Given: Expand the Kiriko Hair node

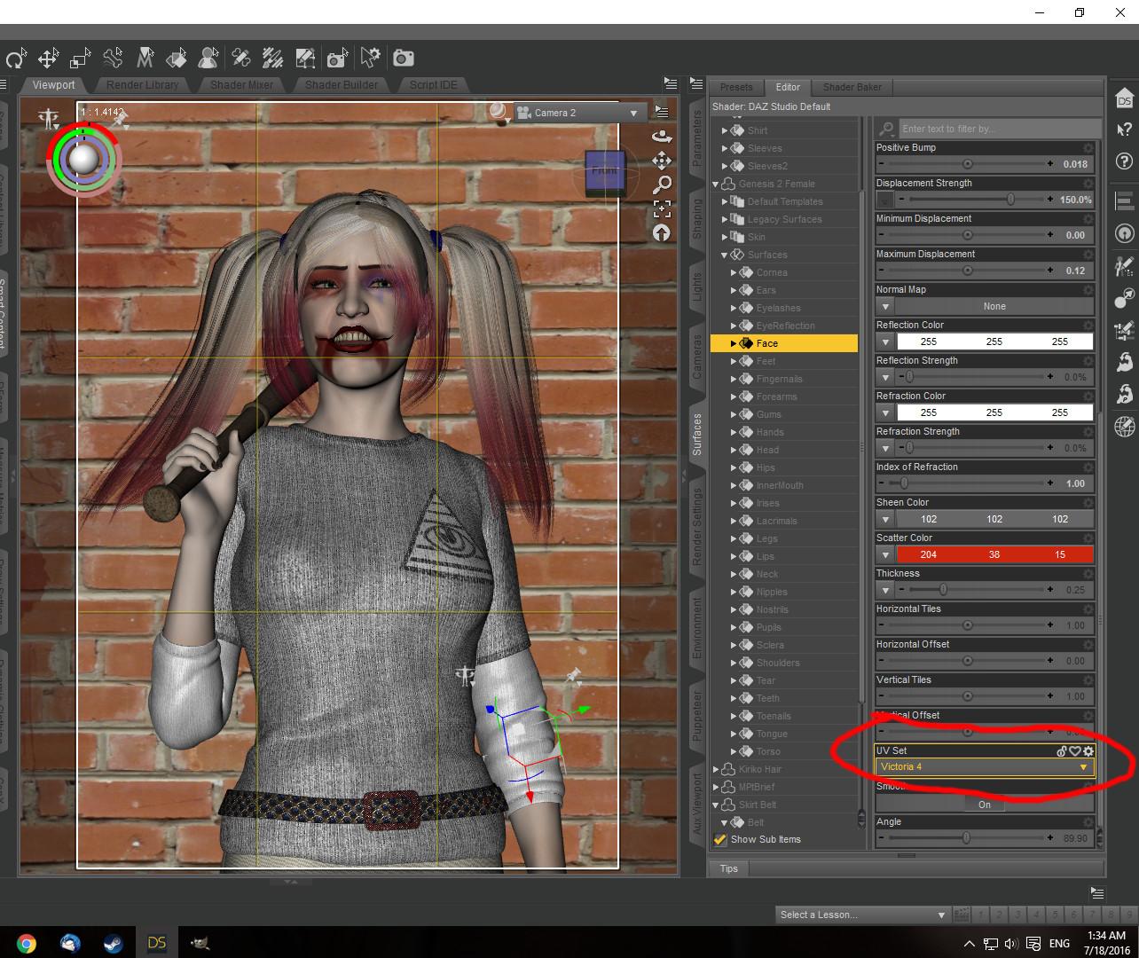Looking at the screenshot, I should click(x=716, y=769).
